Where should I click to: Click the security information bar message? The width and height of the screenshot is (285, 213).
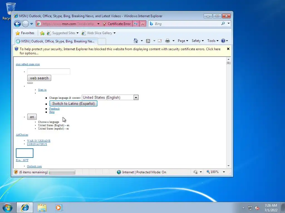(x=120, y=51)
